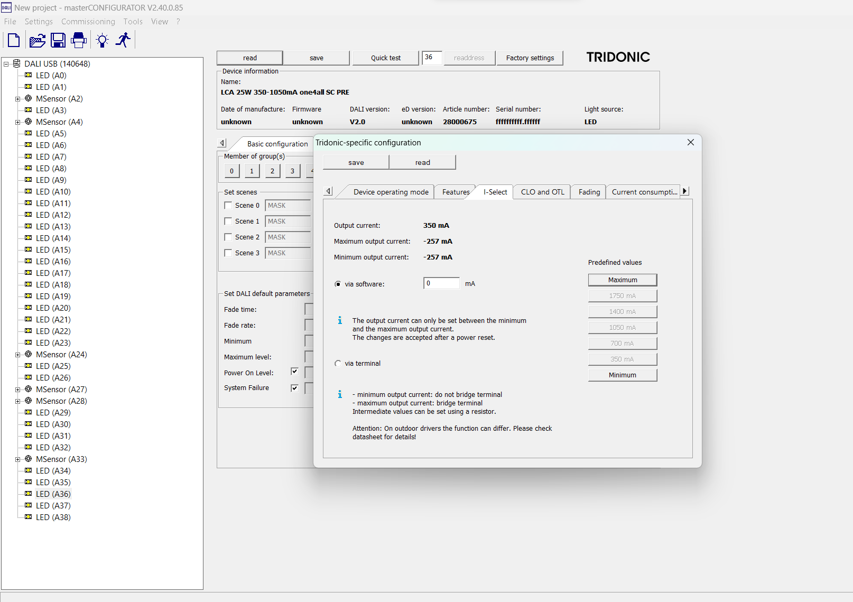Select LED (A36) in the device tree

(x=53, y=494)
